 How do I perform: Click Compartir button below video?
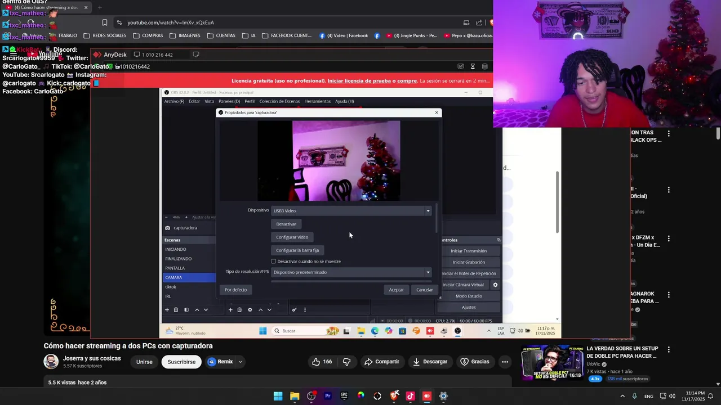(381, 362)
